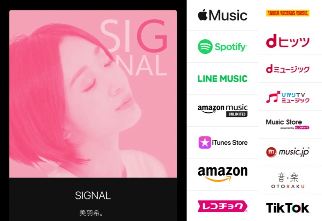The width and height of the screenshot is (322, 221).
Task: Open the d Music logo link
Action: click(x=287, y=69)
